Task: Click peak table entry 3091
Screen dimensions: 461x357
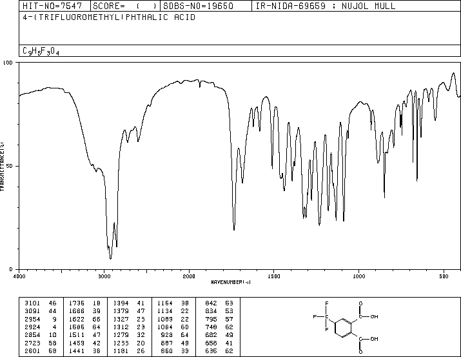Action: click(x=32, y=311)
